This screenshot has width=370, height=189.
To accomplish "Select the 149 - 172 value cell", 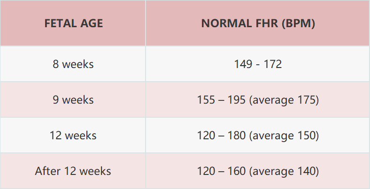I will point(258,64).
